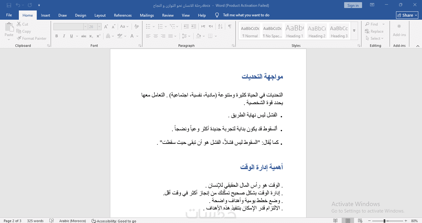Toggle Show/Hide paragraph marks
Image resolution: width=422 pixels, height=223 pixels.
click(230, 26)
